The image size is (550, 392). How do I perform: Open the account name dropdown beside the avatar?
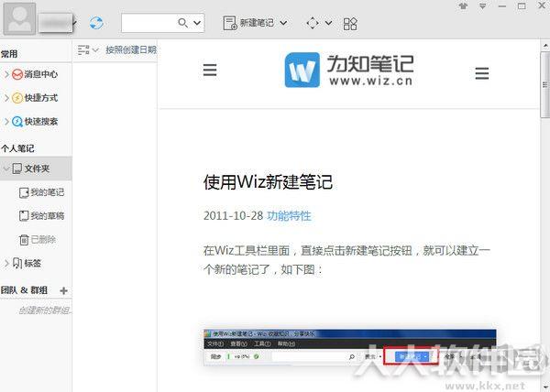click(74, 24)
